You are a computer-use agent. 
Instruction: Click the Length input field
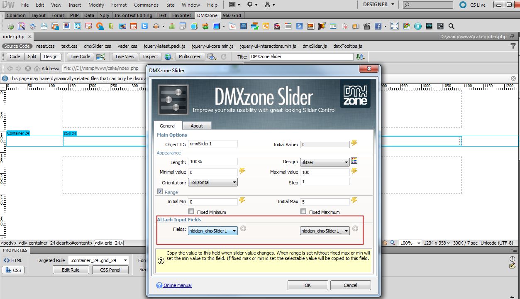point(213,162)
